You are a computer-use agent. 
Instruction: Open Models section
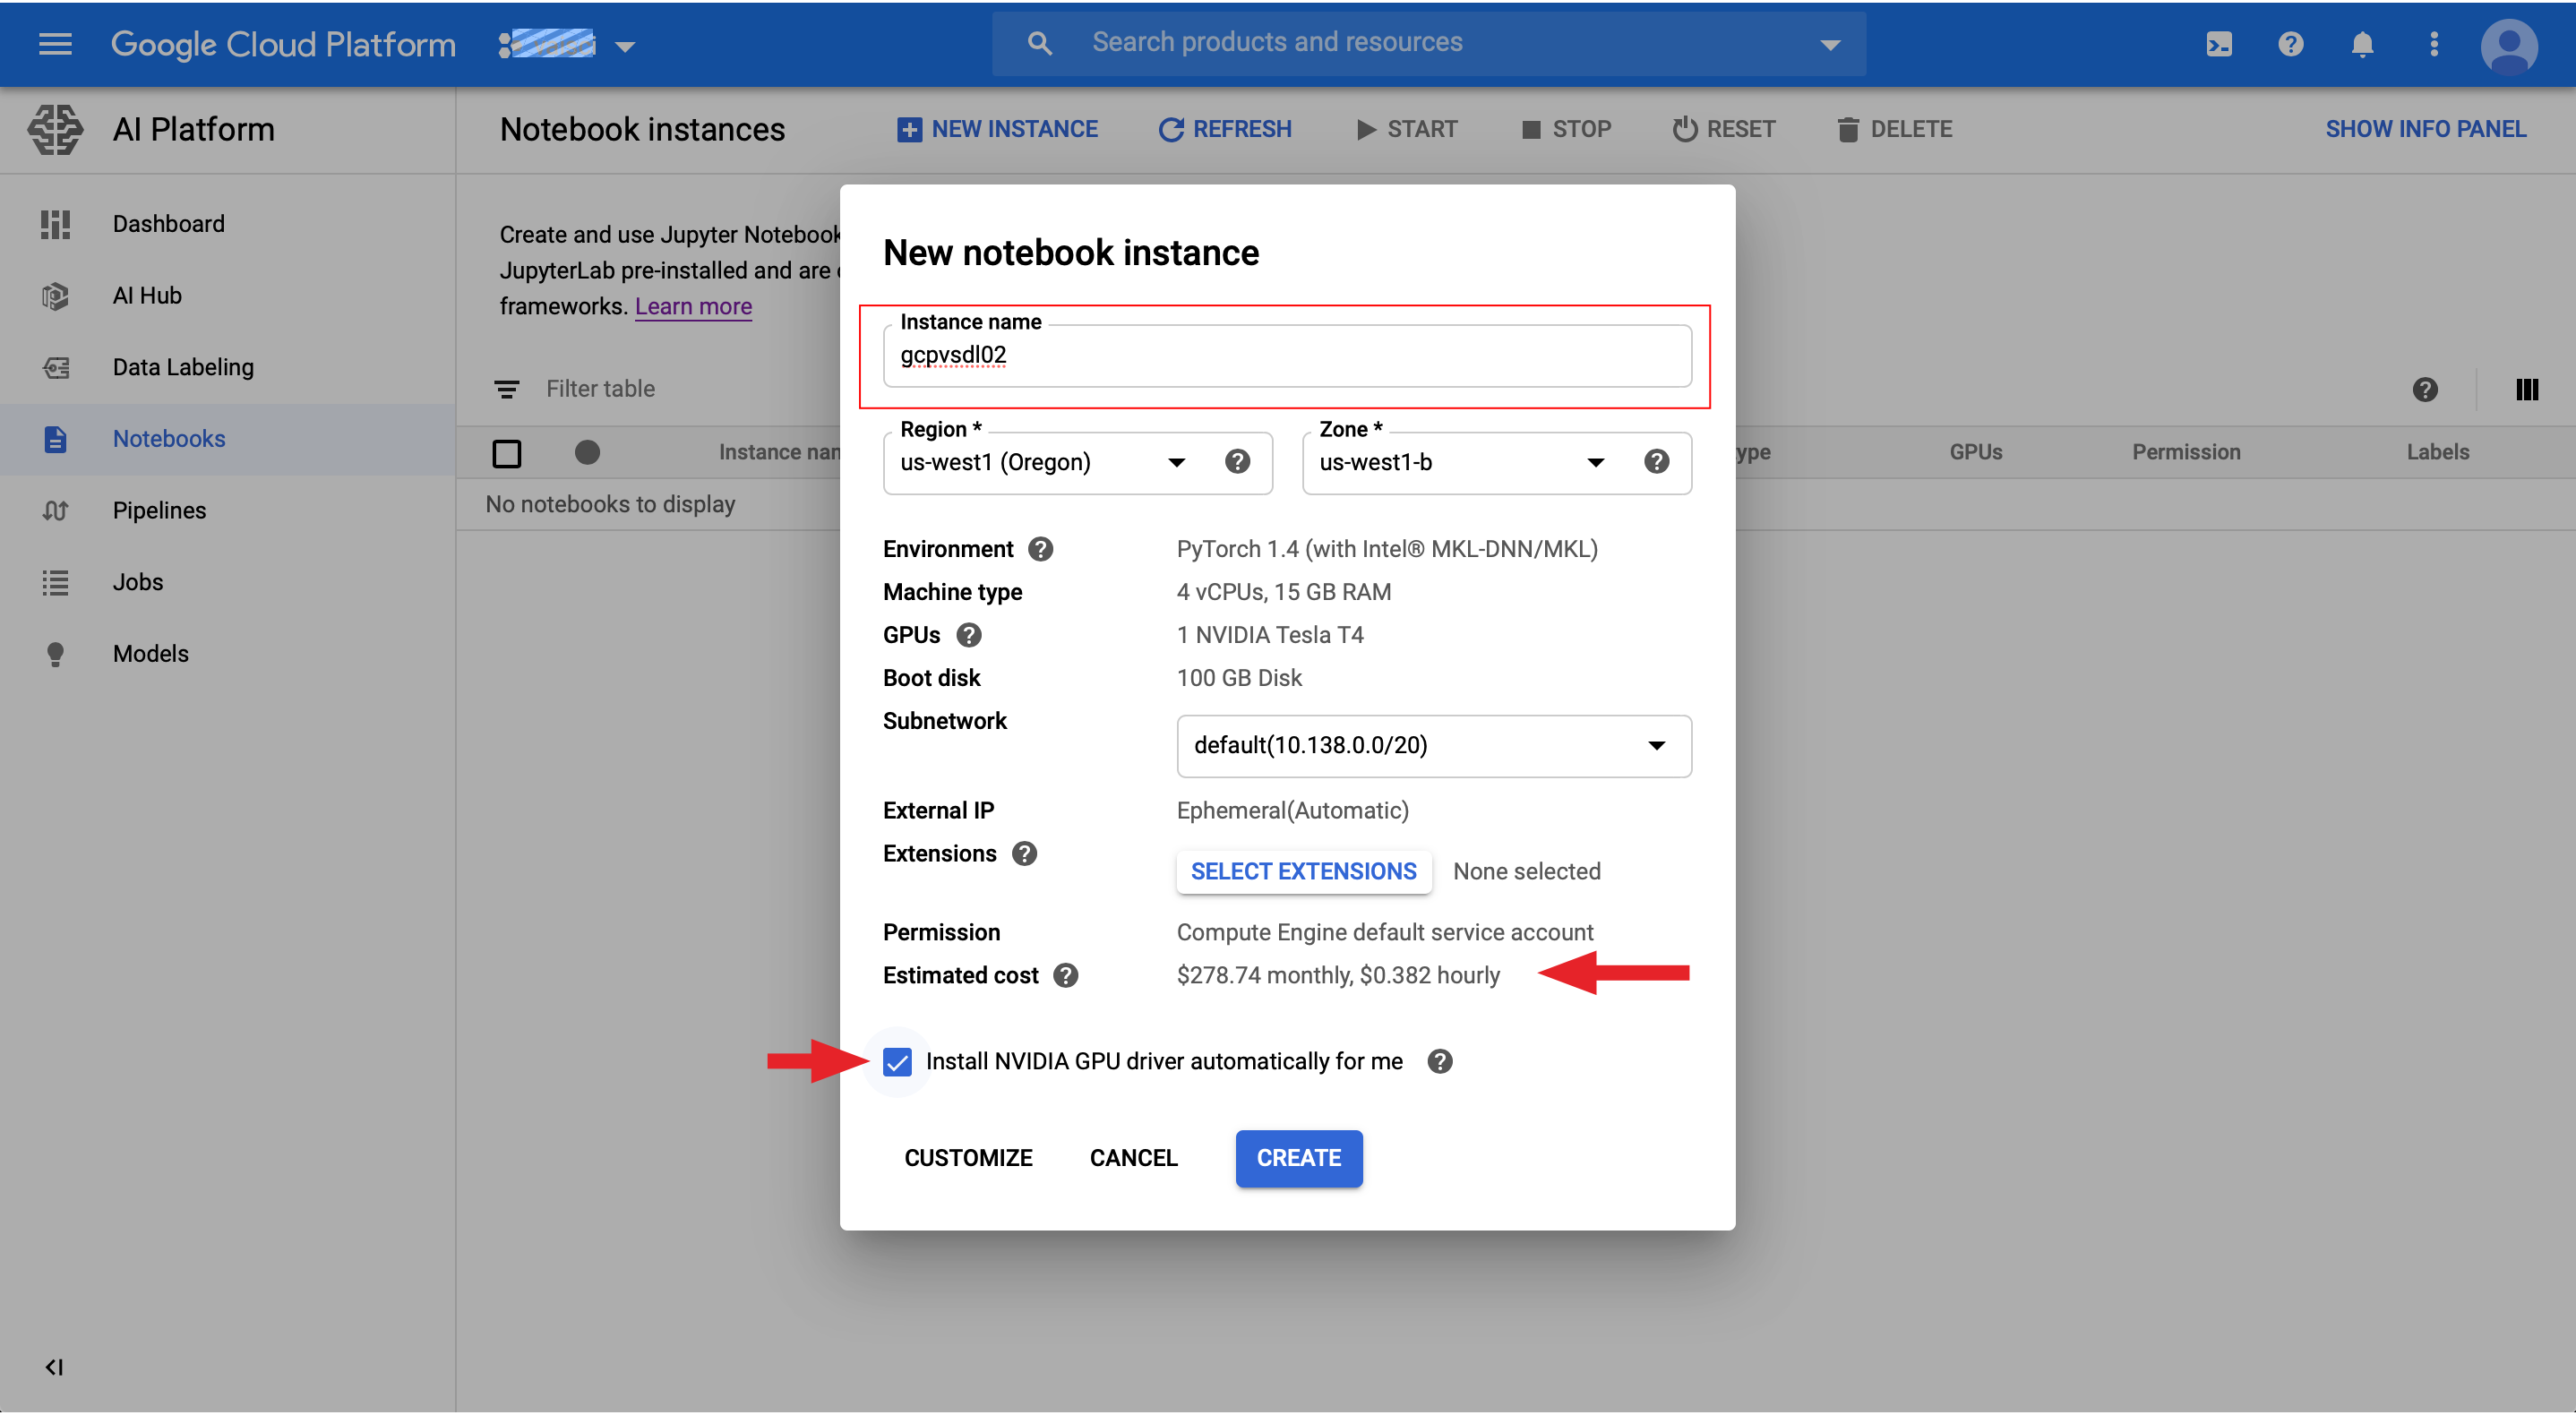click(x=150, y=654)
